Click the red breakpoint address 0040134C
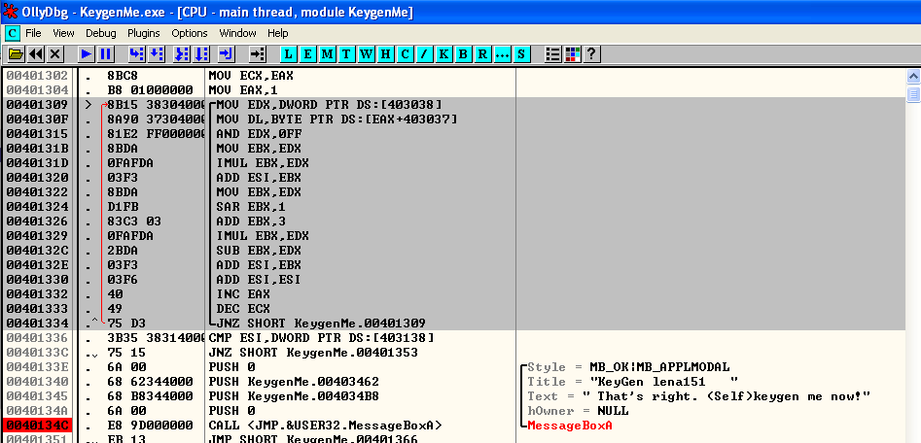The height and width of the screenshot is (443, 921). click(36, 426)
